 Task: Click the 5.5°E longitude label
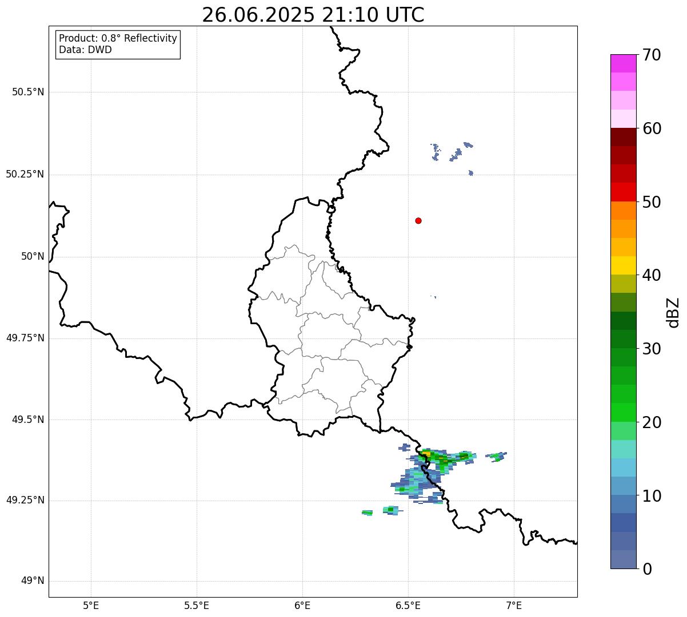tap(197, 606)
